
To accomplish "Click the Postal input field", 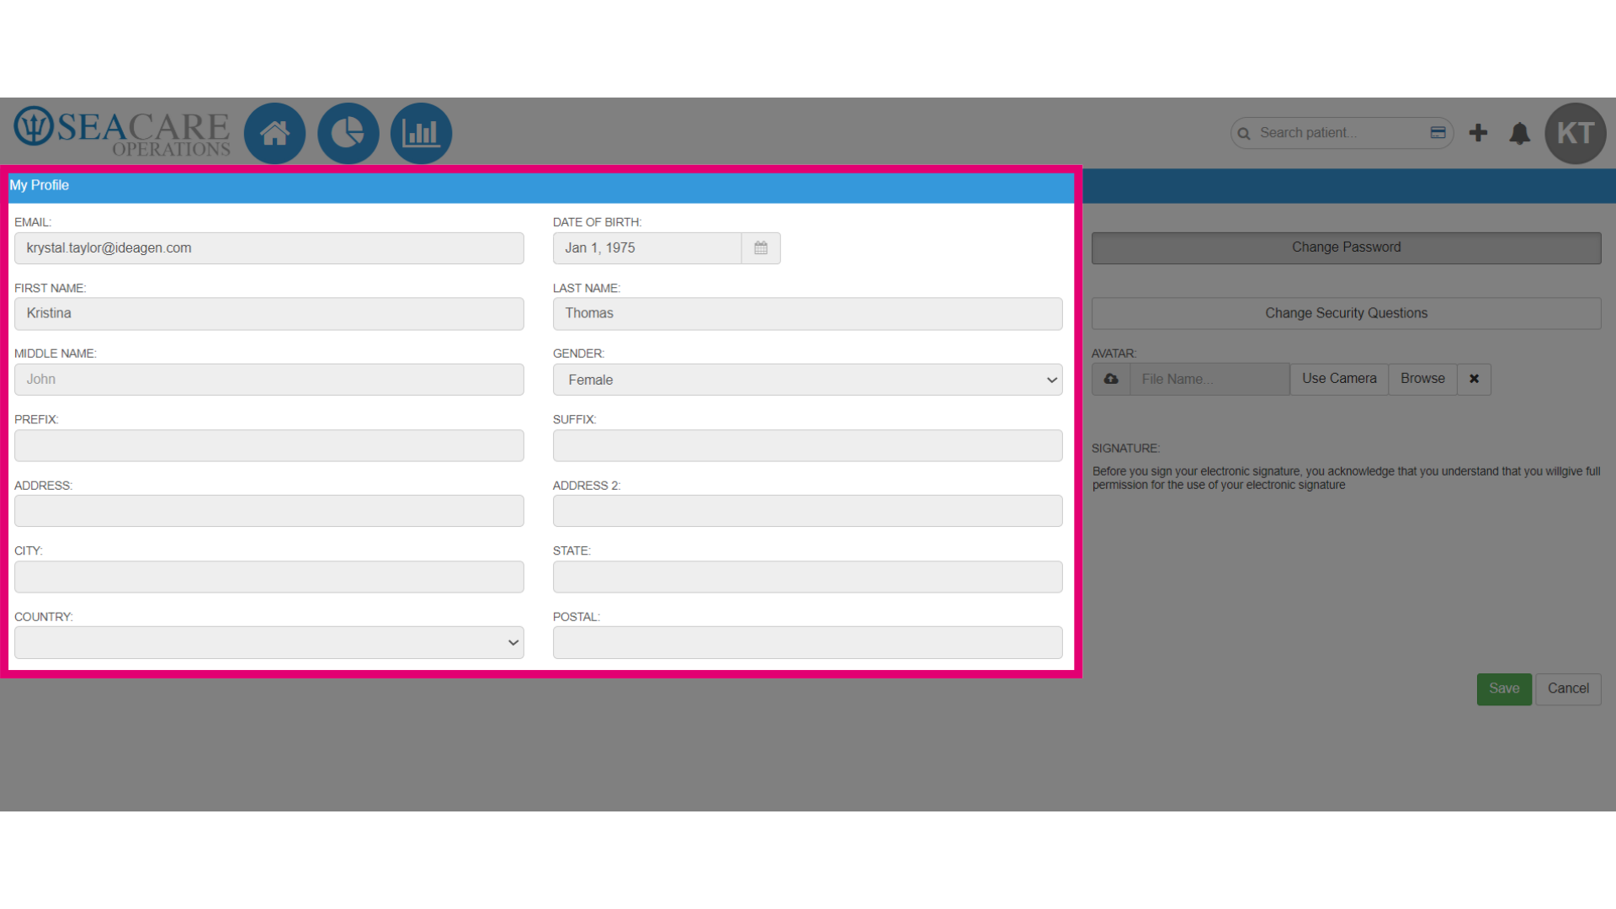I will pyautogui.click(x=807, y=642).
